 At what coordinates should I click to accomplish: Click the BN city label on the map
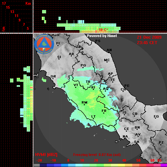point(137,128)
